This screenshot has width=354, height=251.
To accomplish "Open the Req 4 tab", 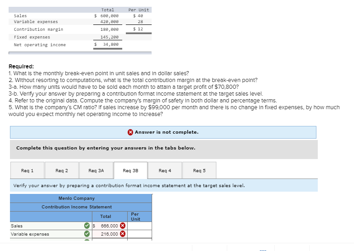I will pyautogui.click(x=165, y=170).
